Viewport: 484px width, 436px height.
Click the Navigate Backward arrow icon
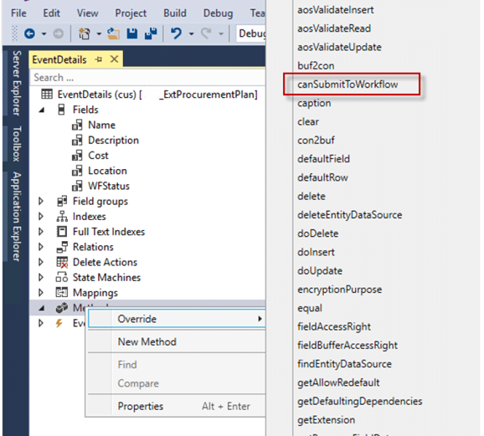29,33
